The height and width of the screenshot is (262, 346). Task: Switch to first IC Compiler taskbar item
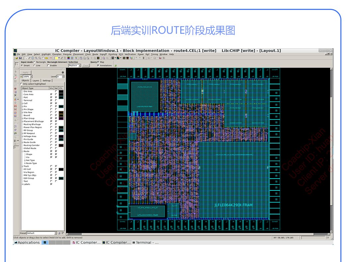(86, 242)
